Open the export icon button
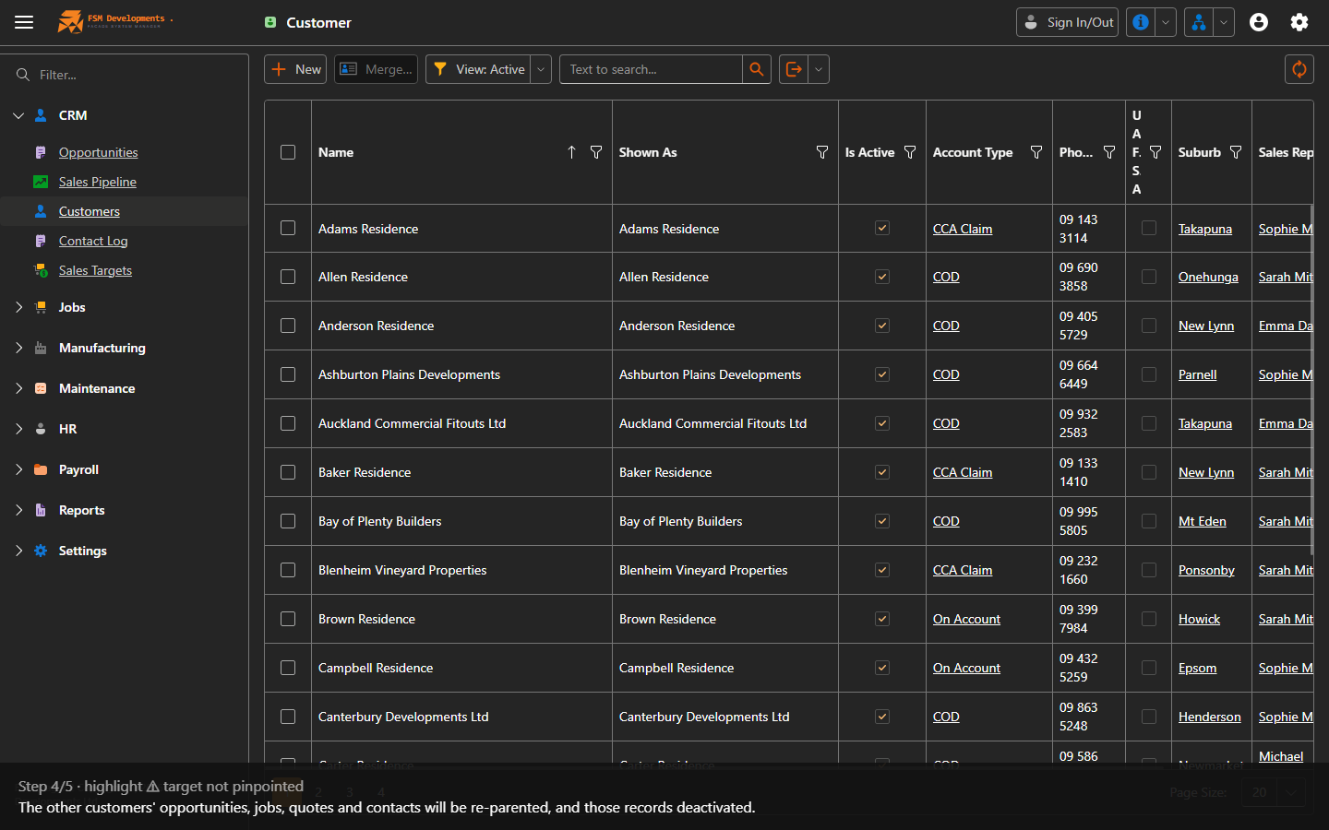Viewport: 1329px width, 830px height. (794, 69)
